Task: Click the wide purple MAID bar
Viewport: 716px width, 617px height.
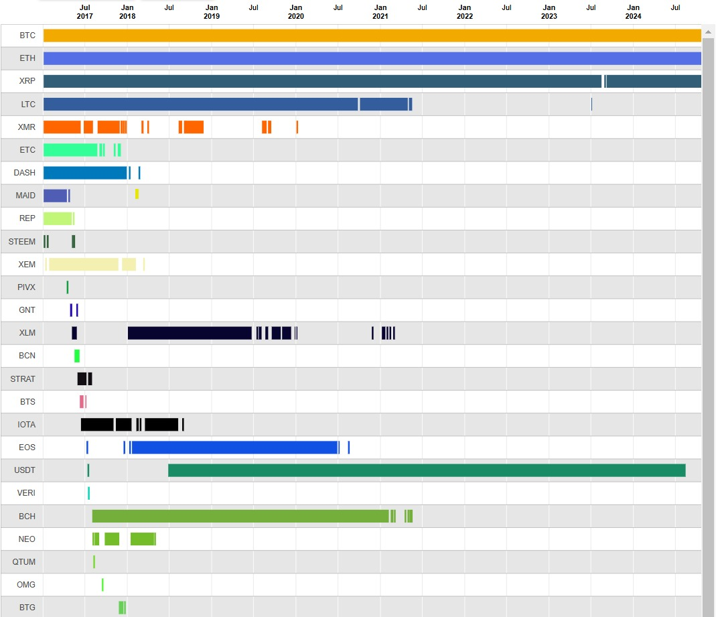Action: click(55, 196)
